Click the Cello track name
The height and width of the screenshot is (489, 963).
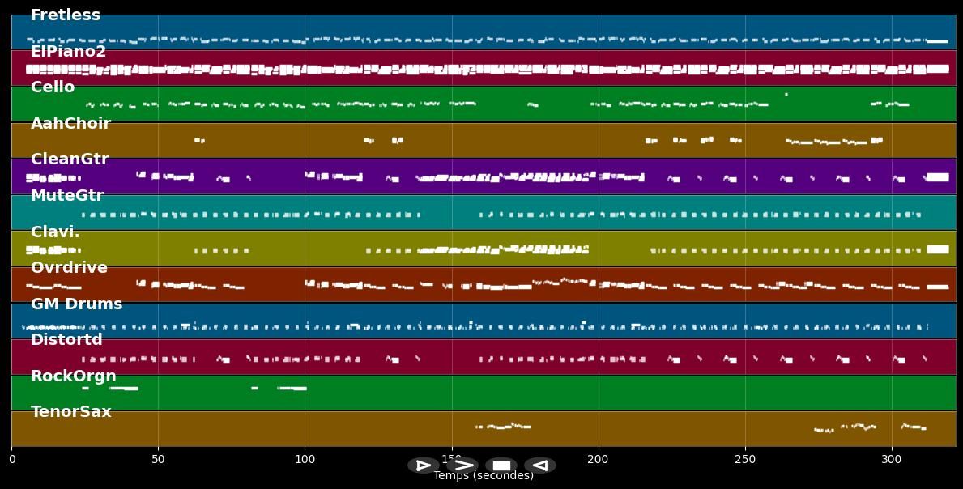[53, 87]
